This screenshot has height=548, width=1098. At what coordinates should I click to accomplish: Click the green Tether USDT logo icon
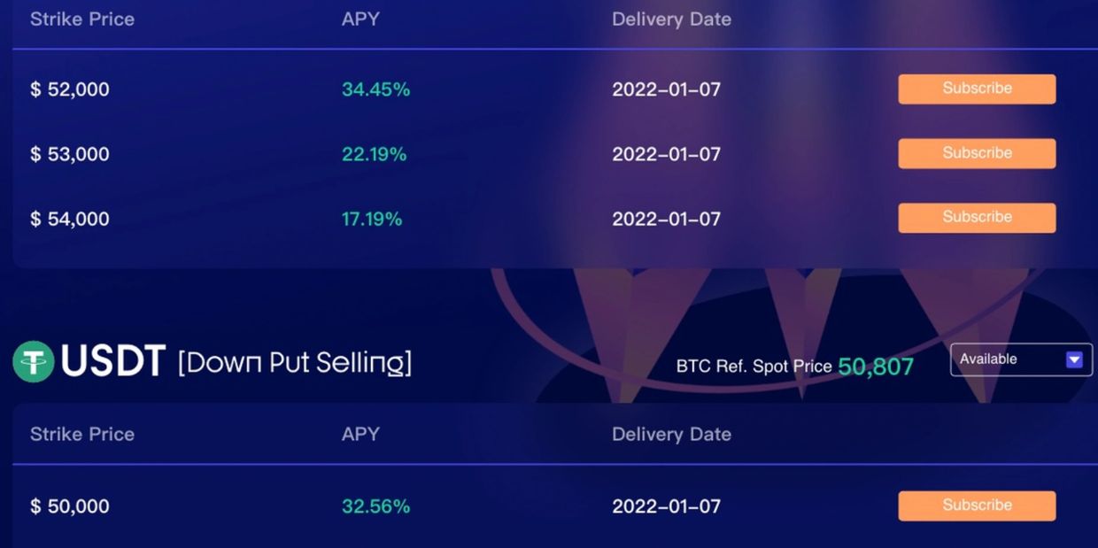click(34, 362)
